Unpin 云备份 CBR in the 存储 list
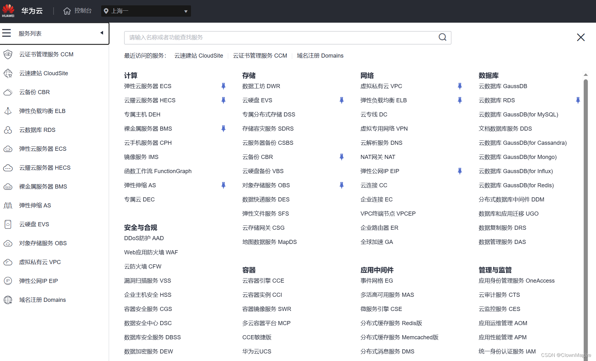The image size is (596, 361). tap(342, 157)
